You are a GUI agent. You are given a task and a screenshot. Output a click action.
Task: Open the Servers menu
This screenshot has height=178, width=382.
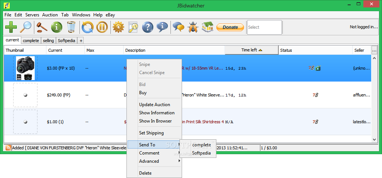tap(32, 15)
